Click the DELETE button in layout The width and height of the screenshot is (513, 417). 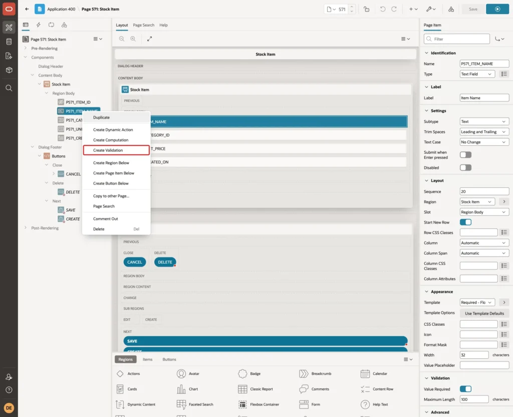pos(165,262)
